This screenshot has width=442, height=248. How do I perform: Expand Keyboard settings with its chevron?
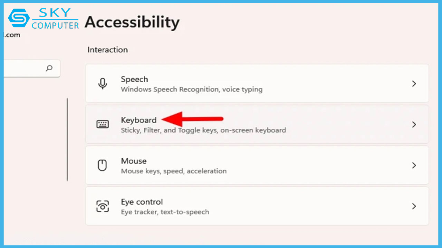click(414, 124)
